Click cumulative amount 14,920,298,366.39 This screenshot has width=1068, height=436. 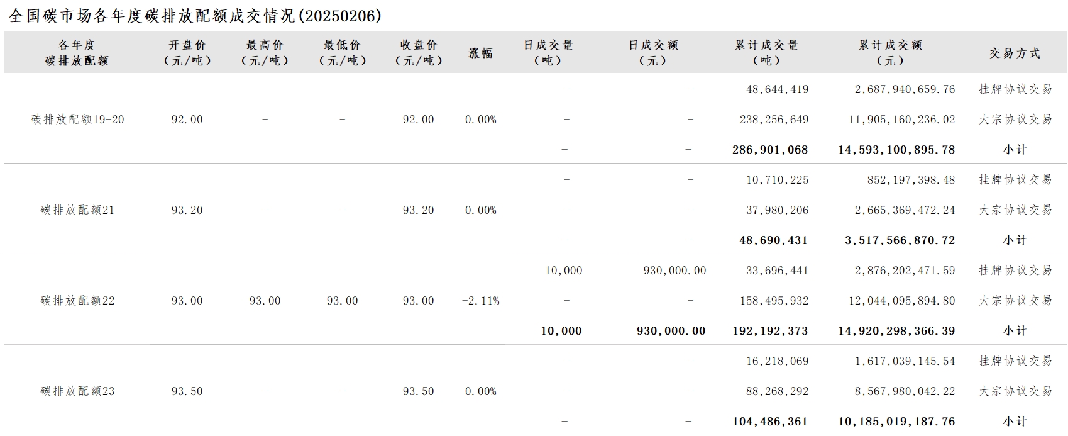(896, 331)
